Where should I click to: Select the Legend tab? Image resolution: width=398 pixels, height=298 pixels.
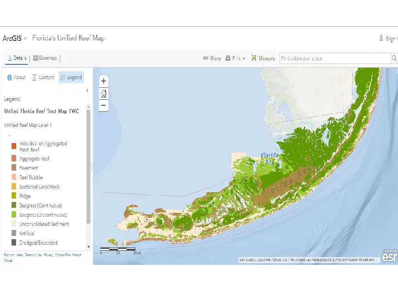click(71, 77)
